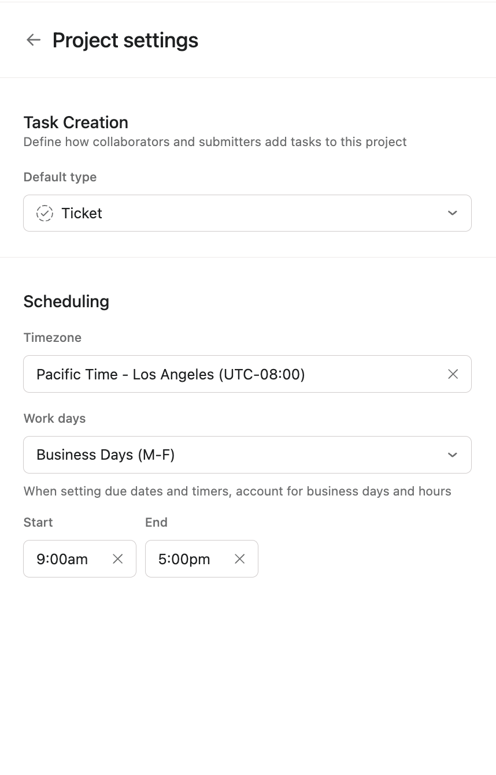
Task: Click into the Timezone field text
Action: pos(171,374)
